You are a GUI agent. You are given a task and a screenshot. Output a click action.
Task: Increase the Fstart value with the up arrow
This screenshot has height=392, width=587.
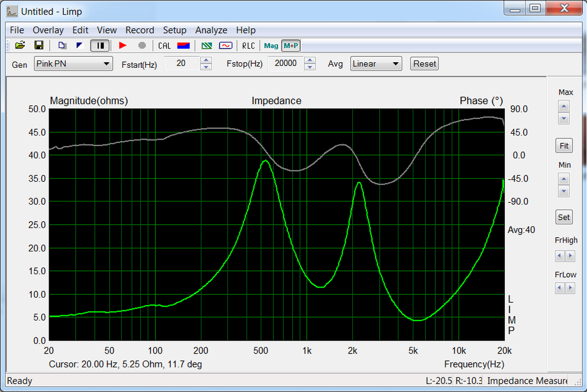[x=206, y=60]
